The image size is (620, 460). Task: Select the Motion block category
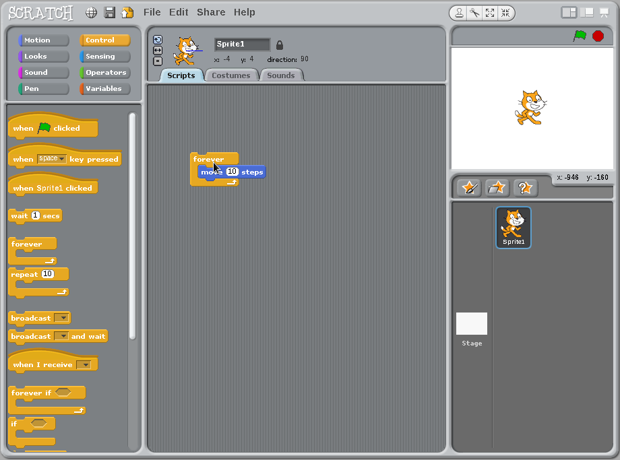tap(44, 40)
